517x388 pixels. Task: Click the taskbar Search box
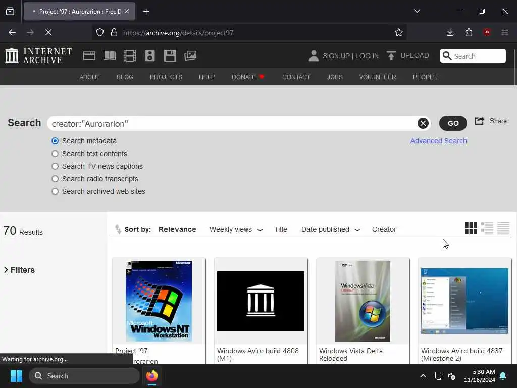coord(84,376)
